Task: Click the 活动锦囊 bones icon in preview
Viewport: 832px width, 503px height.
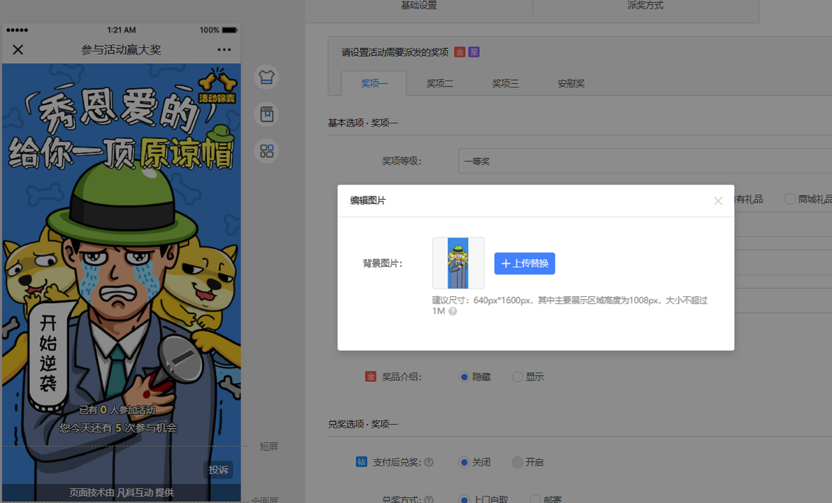Action: (218, 86)
